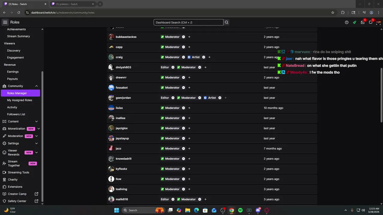Open Charity in the sidebar
383x215 pixels.
pyautogui.click(x=13, y=179)
